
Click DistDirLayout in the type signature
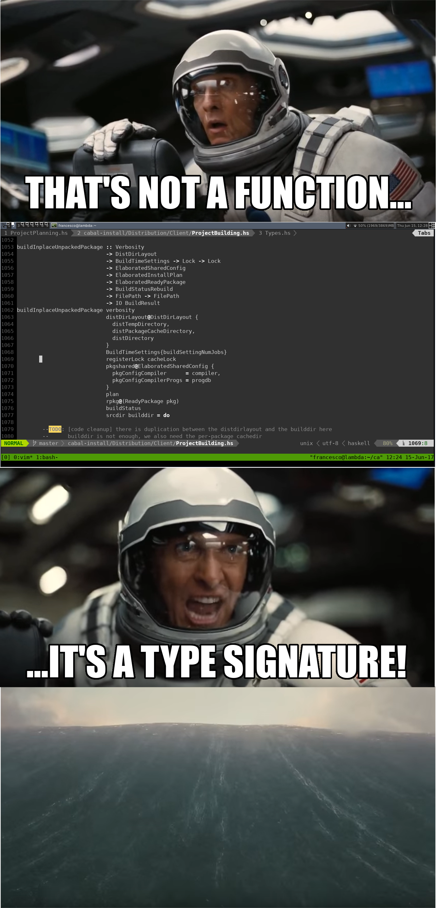[136, 254]
